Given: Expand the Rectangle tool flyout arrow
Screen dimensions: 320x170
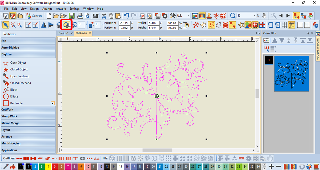Looking at the screenshot, I should [x=53, y=103].
